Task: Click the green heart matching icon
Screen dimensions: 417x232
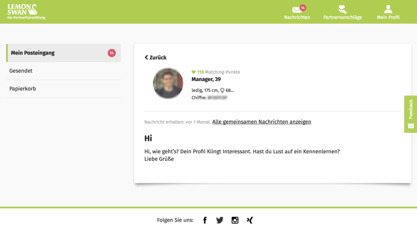Action: coord(193,72)
